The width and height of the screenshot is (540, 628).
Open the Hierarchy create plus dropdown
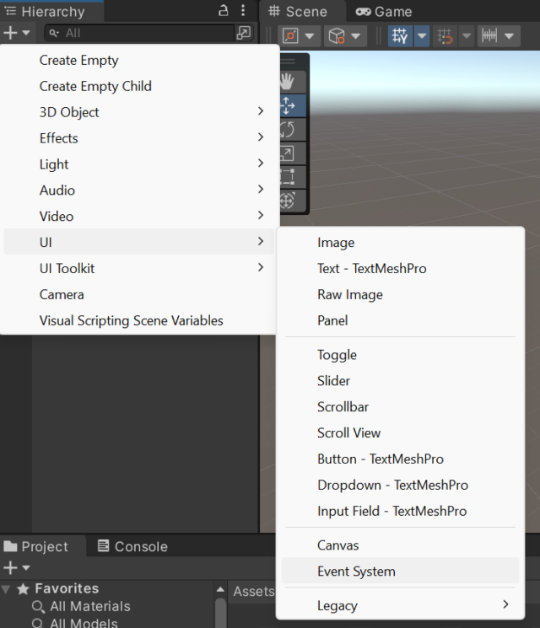click(x=16, y=33)
